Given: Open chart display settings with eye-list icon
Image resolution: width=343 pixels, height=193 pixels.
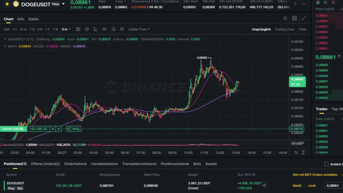Looking at the screenshot, I should (113, 29).
